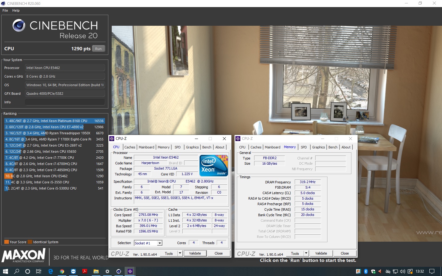Switch to Caches tab in left CPU-Z window

(x=130, y=147)
